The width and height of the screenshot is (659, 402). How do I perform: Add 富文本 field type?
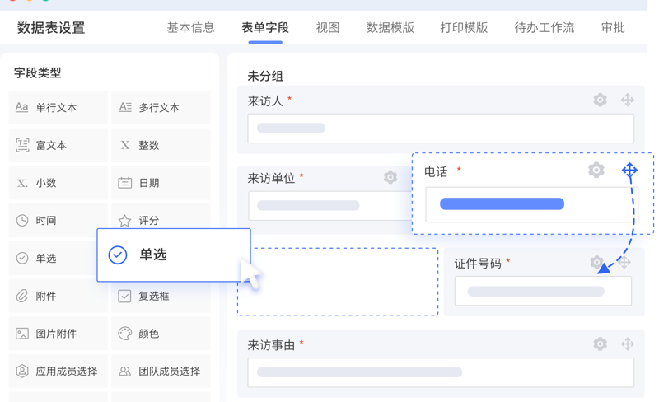(x=58, y=145)
